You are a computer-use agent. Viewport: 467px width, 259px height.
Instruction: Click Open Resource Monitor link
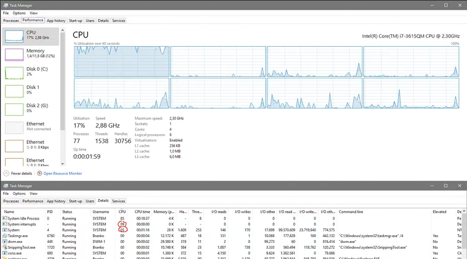coord(63,173)
